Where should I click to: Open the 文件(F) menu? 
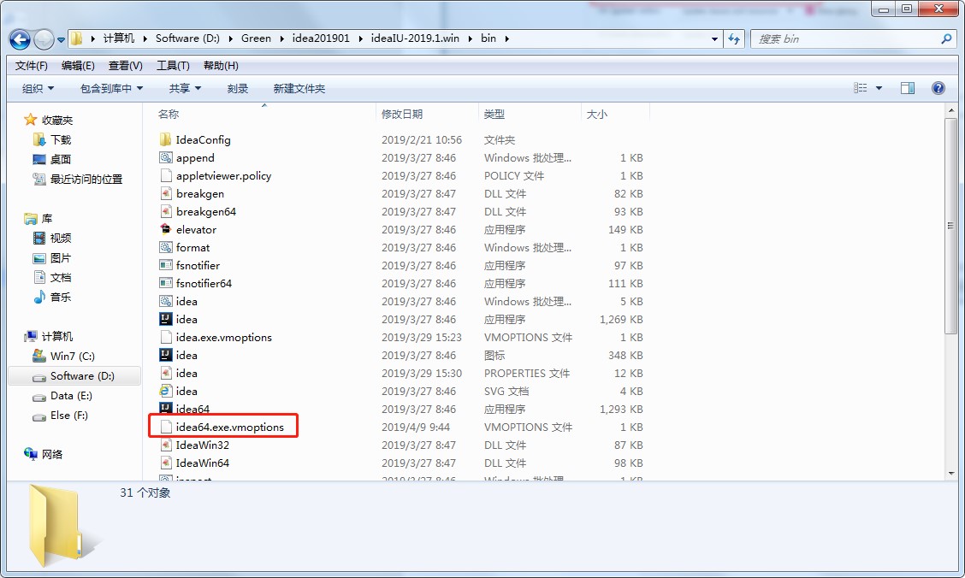(31, 65)
